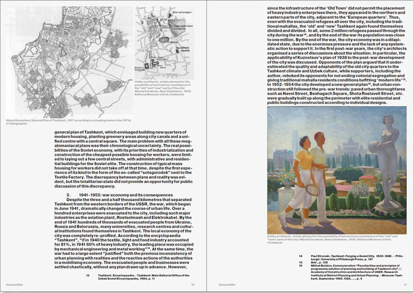Select the left page Columntitle footer
Screen dimensions: 413x293
pyautogui.click(x=15, y=285)
